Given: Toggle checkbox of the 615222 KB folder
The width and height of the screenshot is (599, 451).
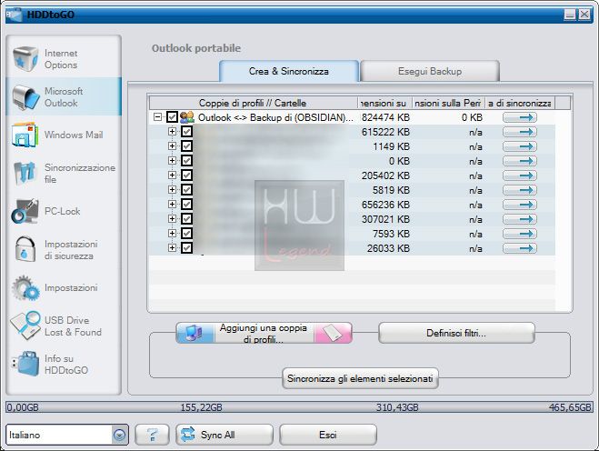Looking at the screenshot, I should pos(186,132).
